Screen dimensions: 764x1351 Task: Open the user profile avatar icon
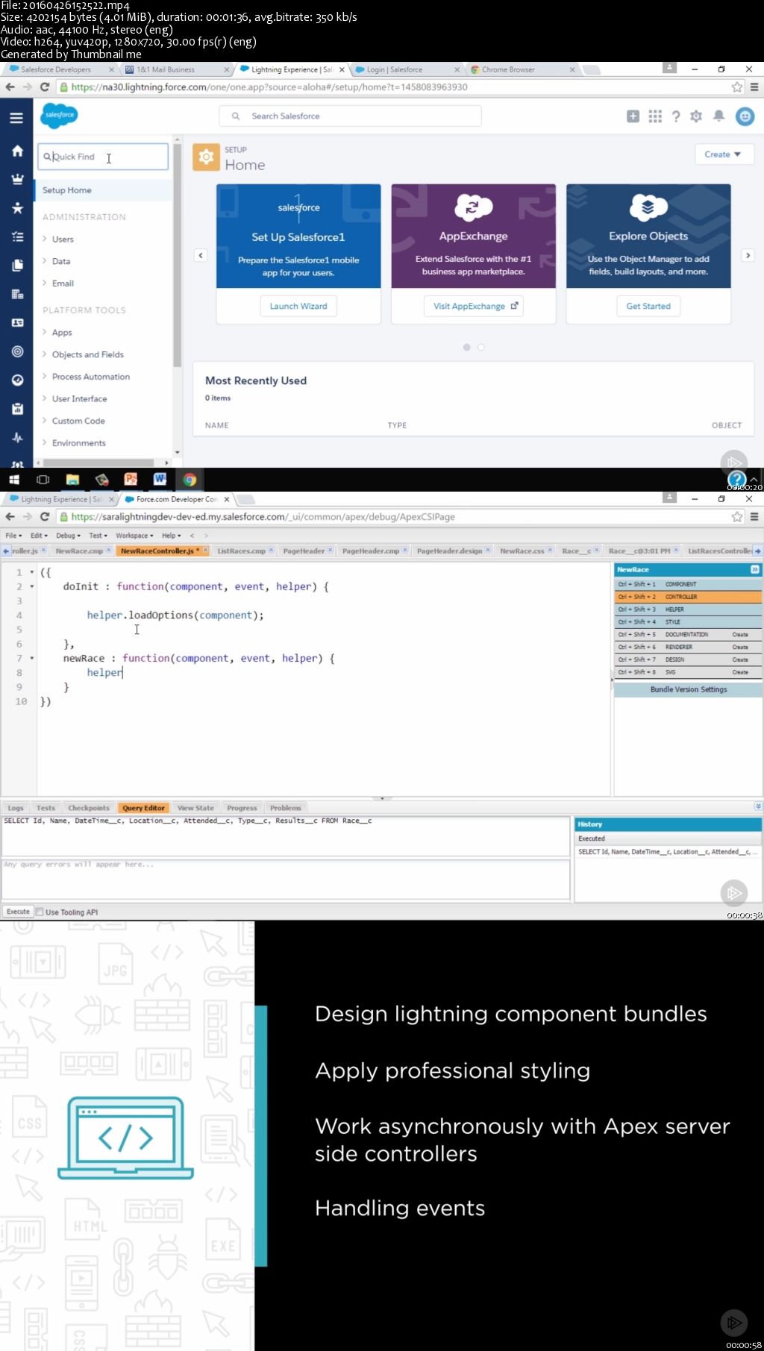[x=745, y=116]
